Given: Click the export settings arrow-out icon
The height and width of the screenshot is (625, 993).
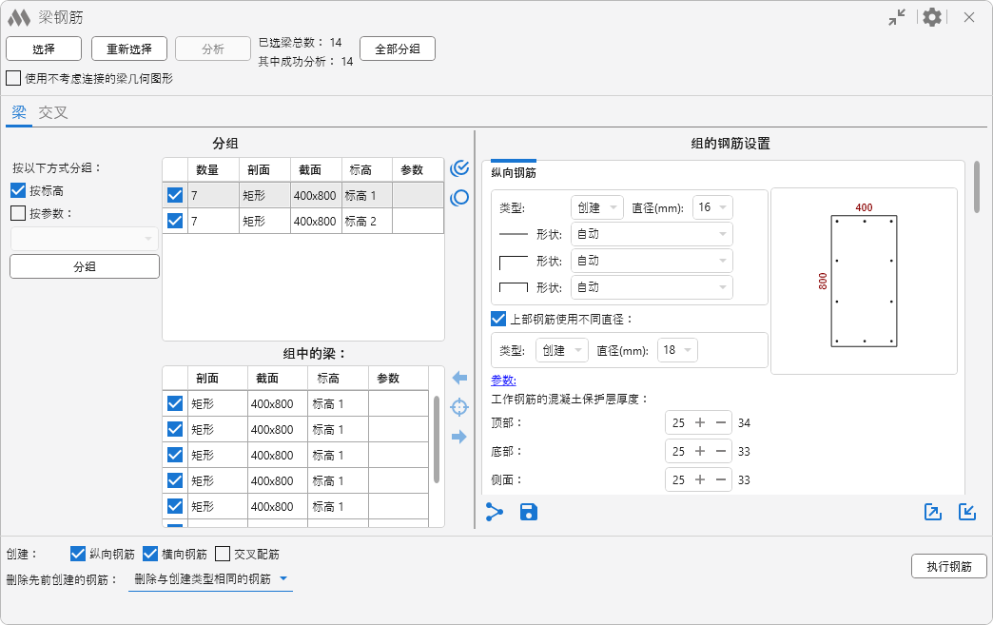Looking at the screenshot, I should [933, 513].
